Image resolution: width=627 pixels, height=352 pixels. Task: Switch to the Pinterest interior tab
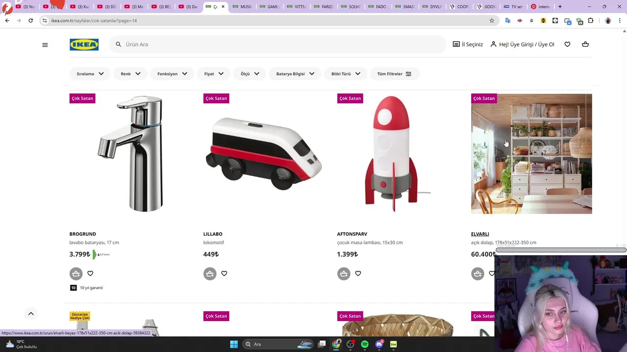[540, 6]
